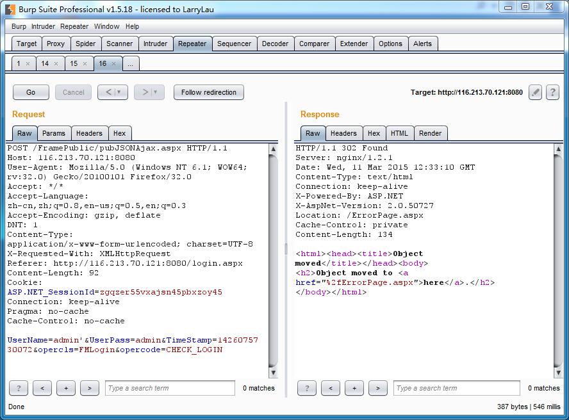Screen dimensions: 569x420
Task: Click request search previous '<' button
Action: coord(42,388)
